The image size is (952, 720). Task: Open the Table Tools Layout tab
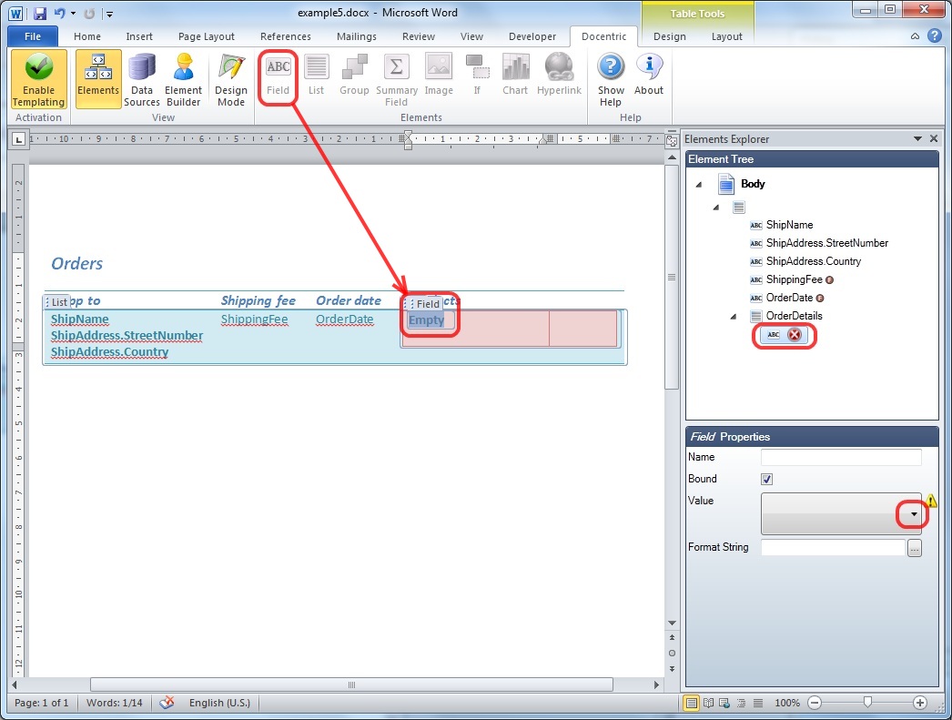click(727, 36)
